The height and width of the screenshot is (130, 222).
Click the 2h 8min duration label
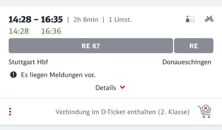(x=86, y=19)
